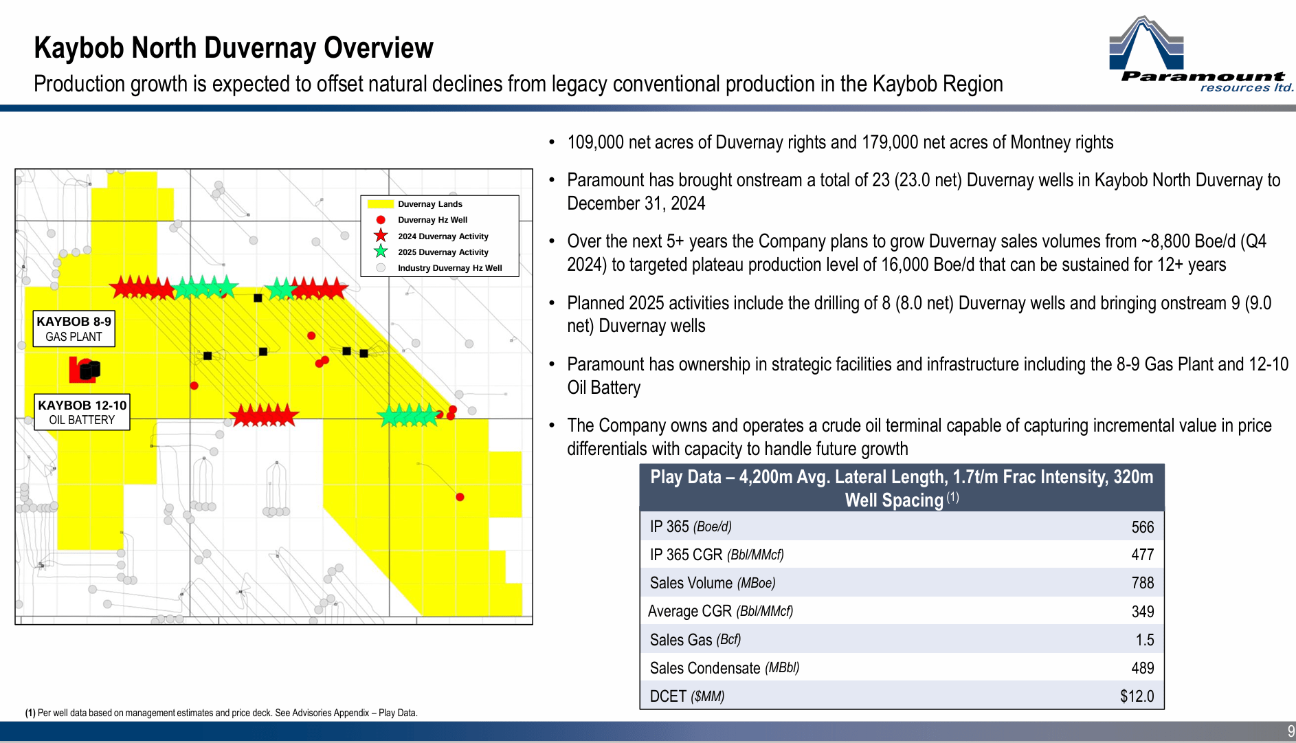Expand the Play Data table header

[900, 488]
